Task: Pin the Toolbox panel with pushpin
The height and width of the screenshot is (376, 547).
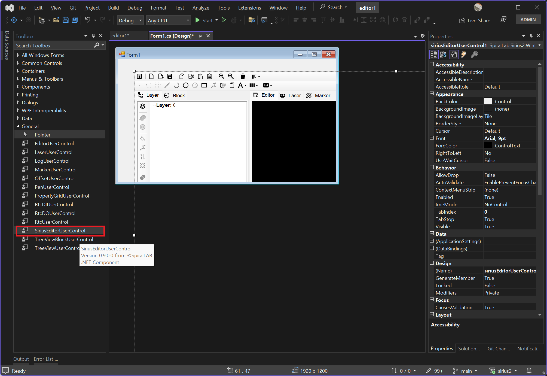Action: pyautogui.click(x=93, y=36)
